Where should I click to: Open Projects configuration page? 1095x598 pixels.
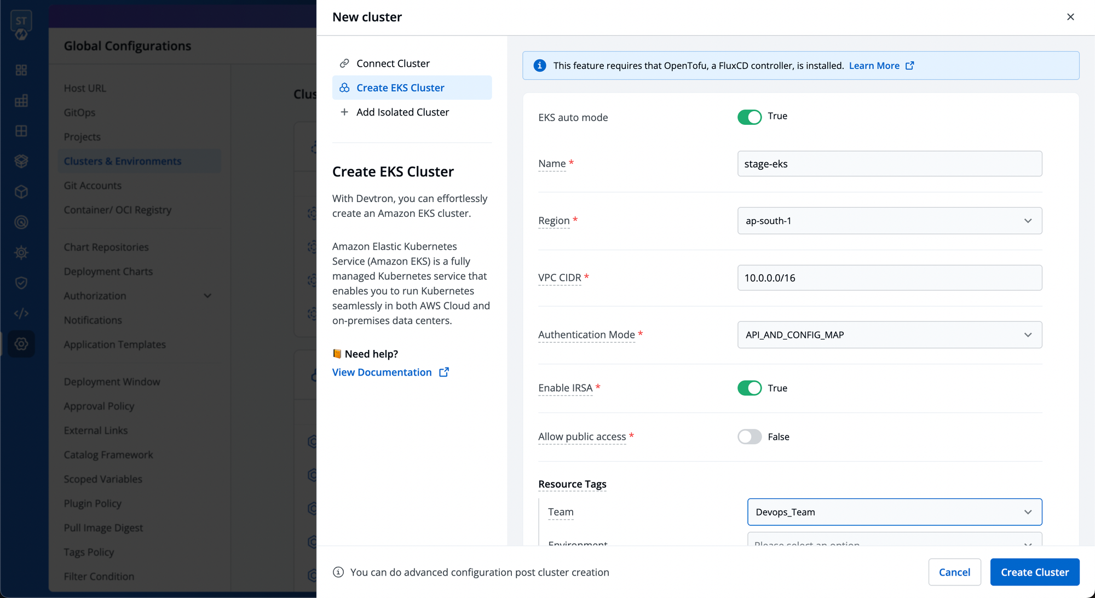82,137
